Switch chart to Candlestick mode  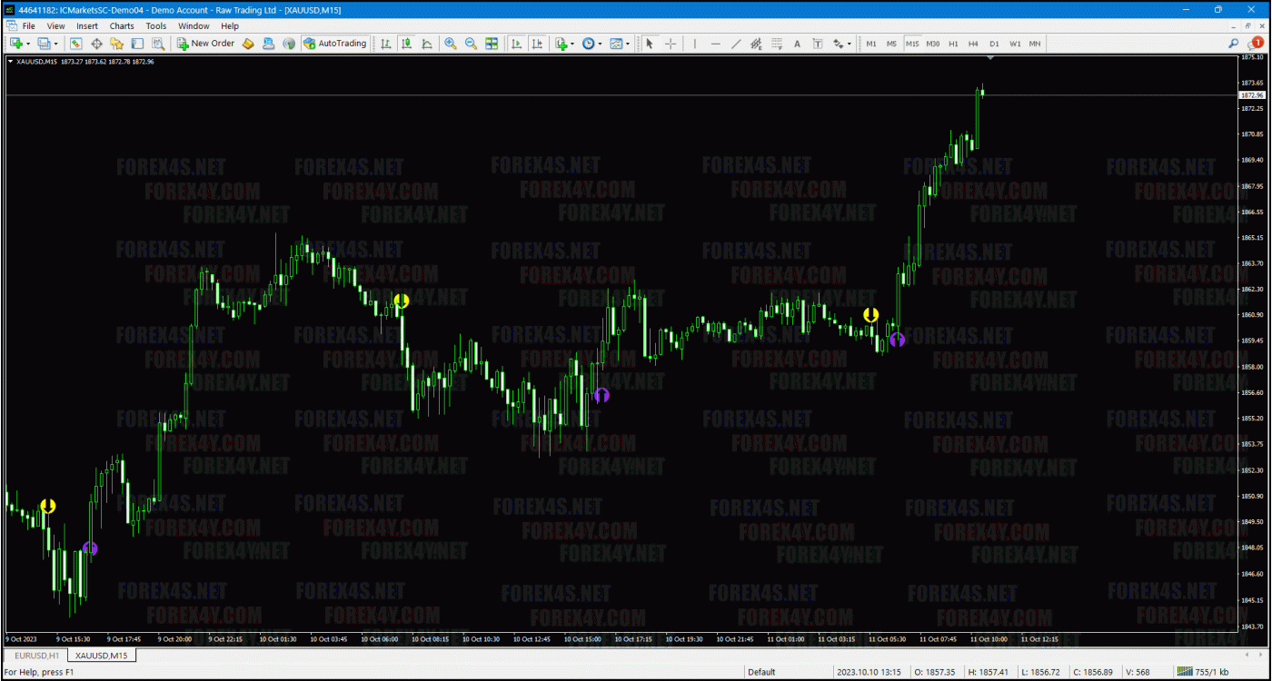coord(406,43)
